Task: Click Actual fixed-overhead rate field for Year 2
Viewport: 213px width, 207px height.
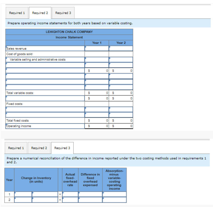Action: (70, 200)
